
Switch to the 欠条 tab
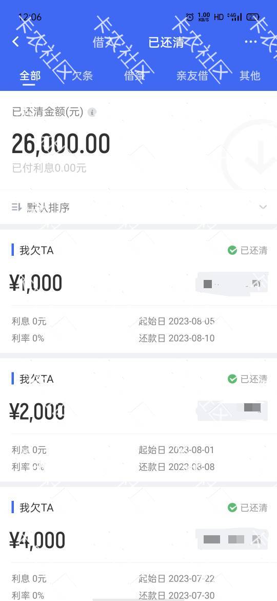coord(82,76)
